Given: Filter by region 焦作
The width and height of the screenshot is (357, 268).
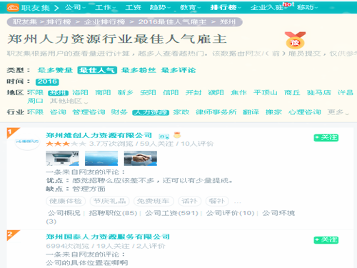Looking at the screenshot, I should (x=238, y=92).
